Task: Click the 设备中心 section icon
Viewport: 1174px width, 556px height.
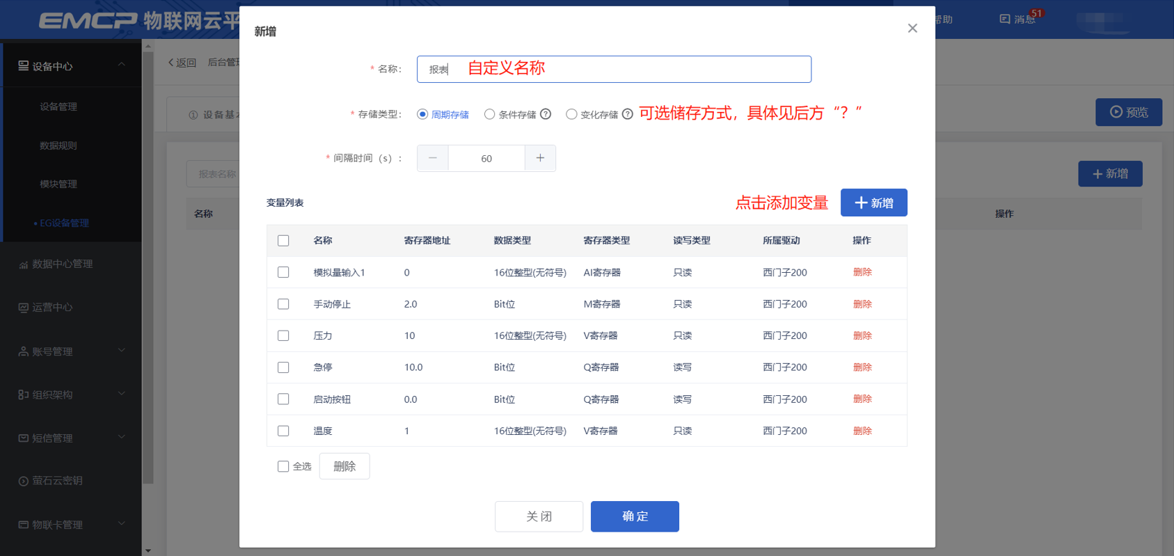Action: click(24, 65)
